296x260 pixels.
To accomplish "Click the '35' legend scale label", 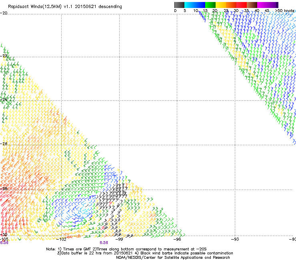I will 246,11.
